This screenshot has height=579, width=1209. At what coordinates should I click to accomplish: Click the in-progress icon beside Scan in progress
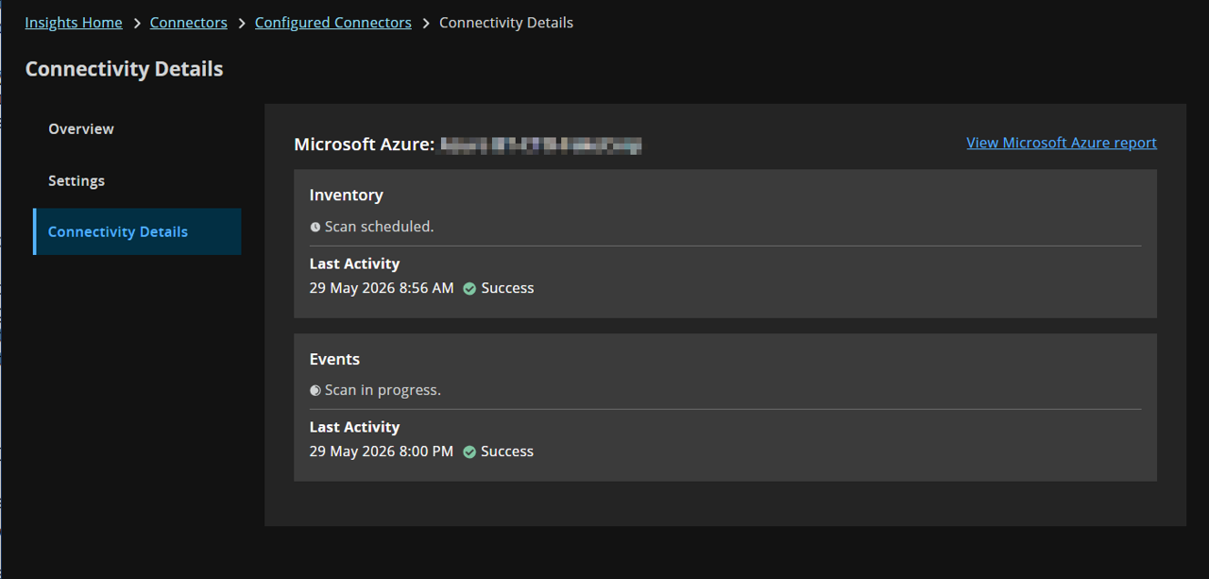(315, 390)
